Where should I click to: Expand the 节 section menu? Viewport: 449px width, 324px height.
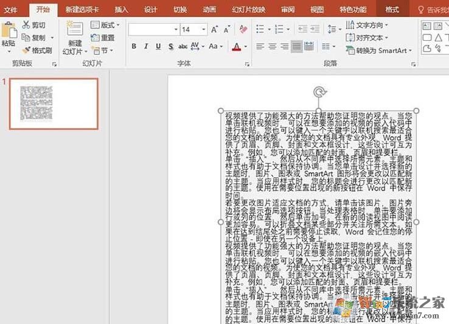(x=103, y=51)
